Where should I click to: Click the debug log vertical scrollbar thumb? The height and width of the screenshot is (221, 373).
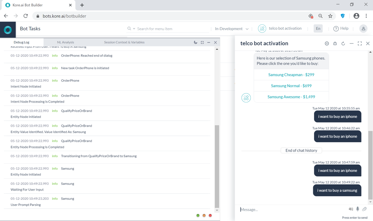click(x=217, y=166)
